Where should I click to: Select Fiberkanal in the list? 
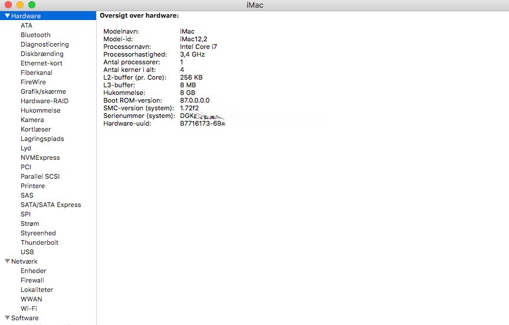tap(37, 73)
